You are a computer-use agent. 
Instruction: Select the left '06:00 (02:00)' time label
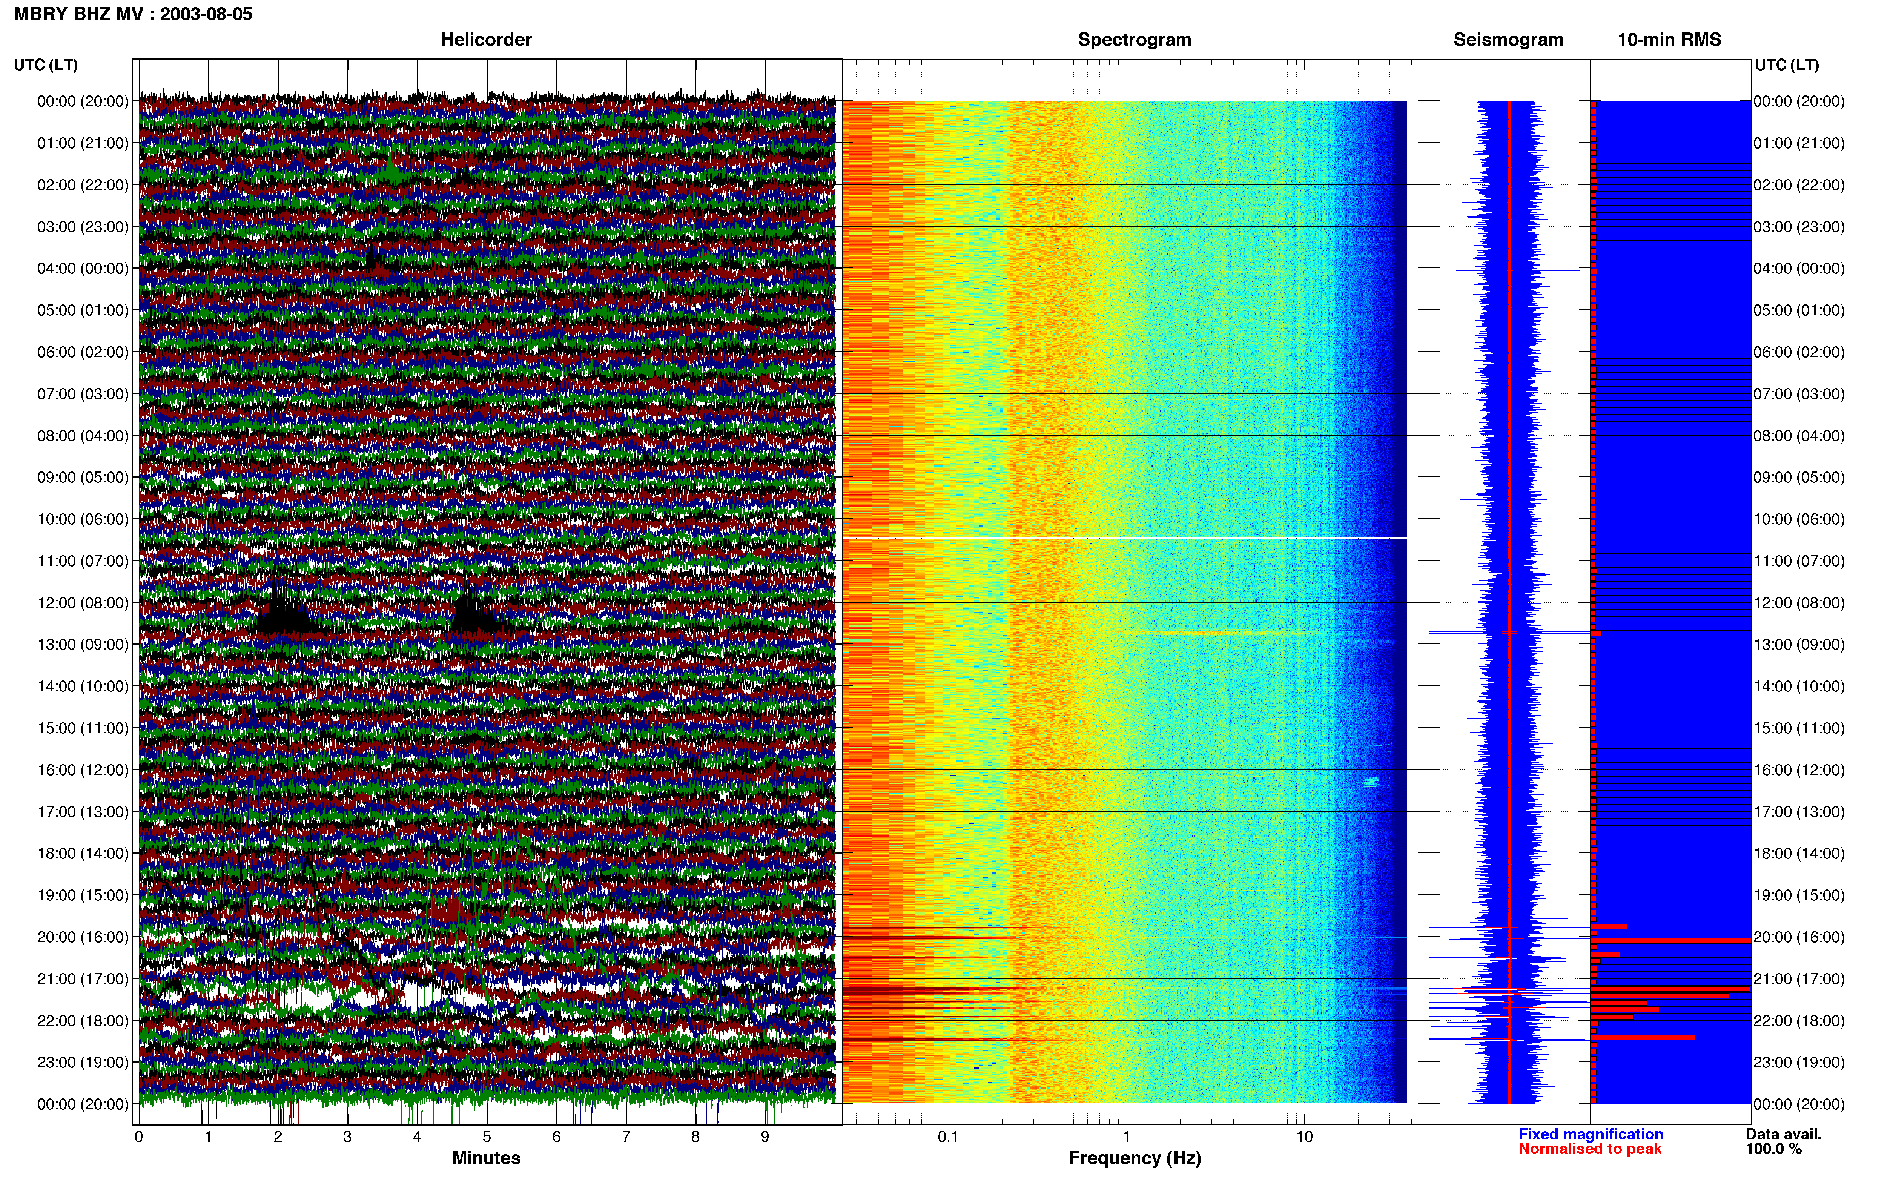83,352
